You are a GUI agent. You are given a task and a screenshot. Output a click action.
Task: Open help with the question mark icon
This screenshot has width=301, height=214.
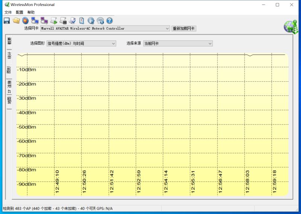[x=109, y=21]
